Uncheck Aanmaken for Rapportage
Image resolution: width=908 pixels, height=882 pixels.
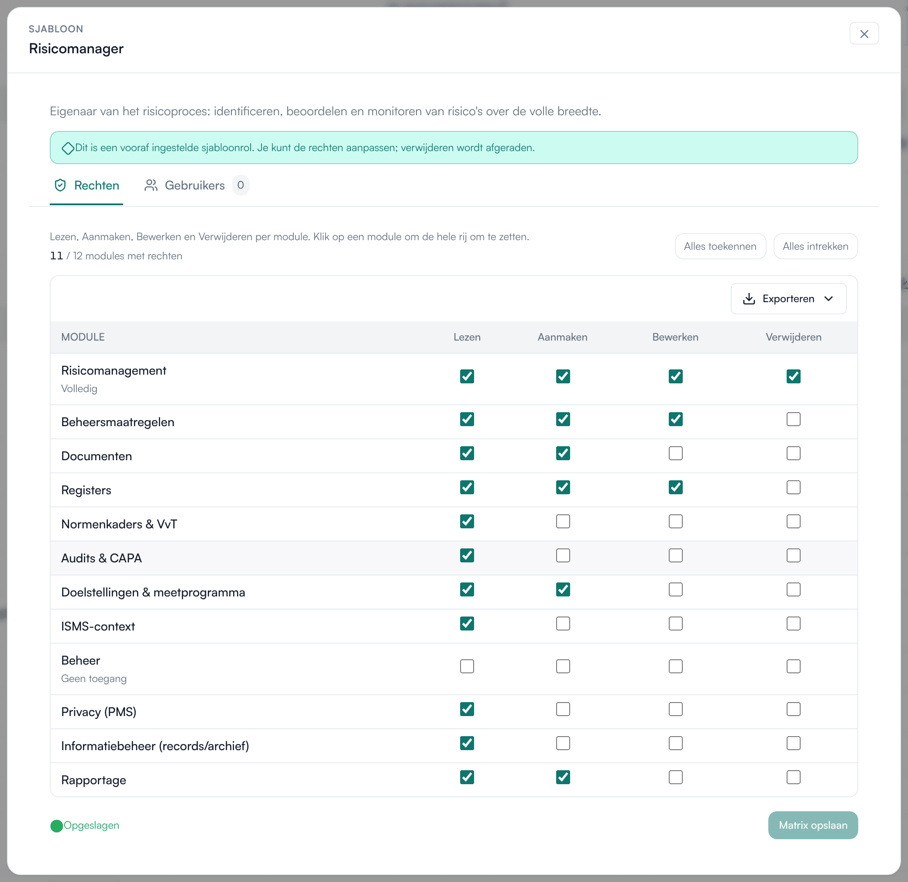563,777
